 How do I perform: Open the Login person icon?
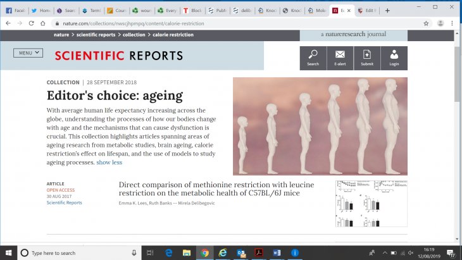tap(394, 58)
